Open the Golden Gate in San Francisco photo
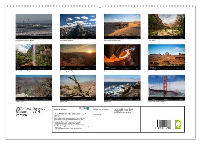 click(166, 87)
